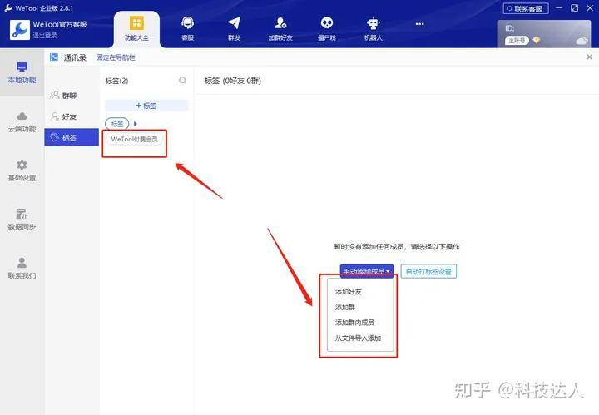599x415 pixels.
Task: Click the 通讯录 panel icon
Action: click(x=54, y=57)
